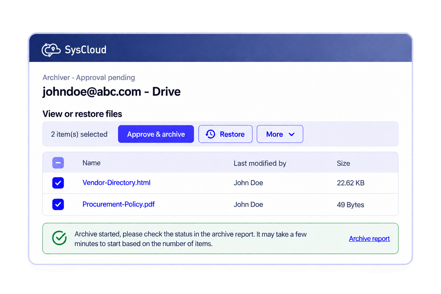The width and height of the screenshot is (441, 294).
Task: Click the SysCloud brand name text
Action: (x=86, y=50)
